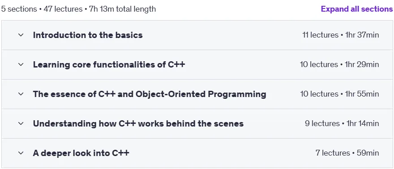
Task: Click the 7 lectures • 59min label
Action: [347, 153]
